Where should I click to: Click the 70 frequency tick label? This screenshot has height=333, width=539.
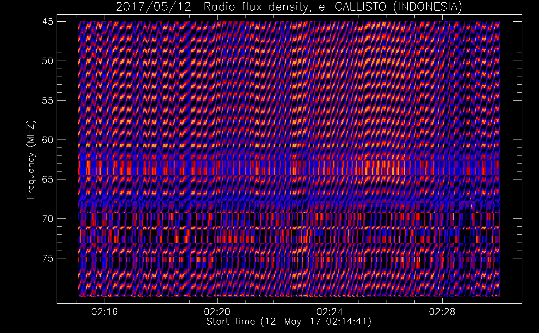[47, 219]
